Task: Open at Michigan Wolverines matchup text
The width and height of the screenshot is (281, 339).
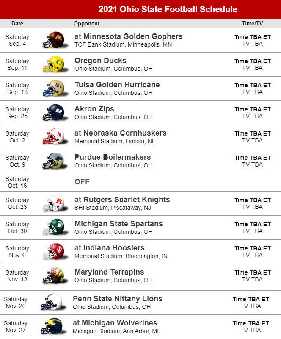Action: [x=115, y=323]
